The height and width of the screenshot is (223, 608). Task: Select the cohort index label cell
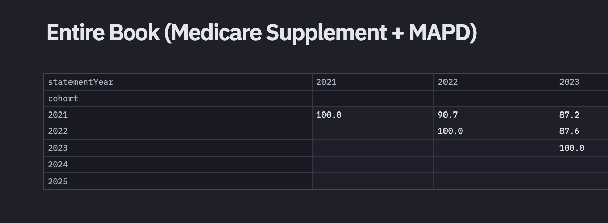point(63,98)
